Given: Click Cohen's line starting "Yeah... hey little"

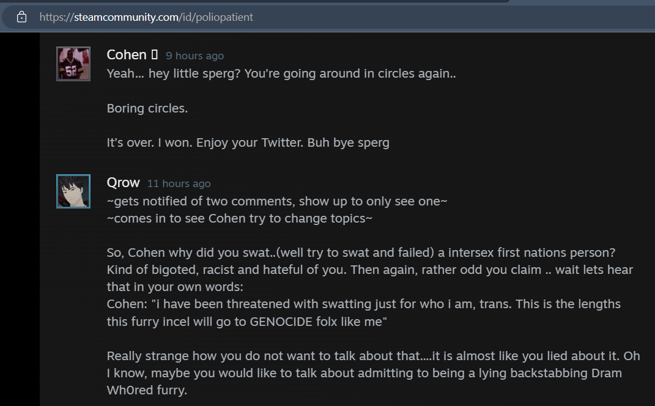Looking at the screenshot, I should [281, 74].
